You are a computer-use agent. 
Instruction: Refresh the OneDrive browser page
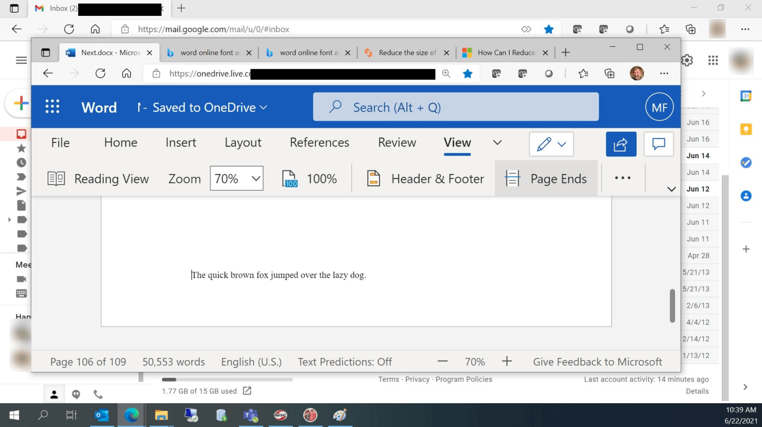click(x=101, y=74)
